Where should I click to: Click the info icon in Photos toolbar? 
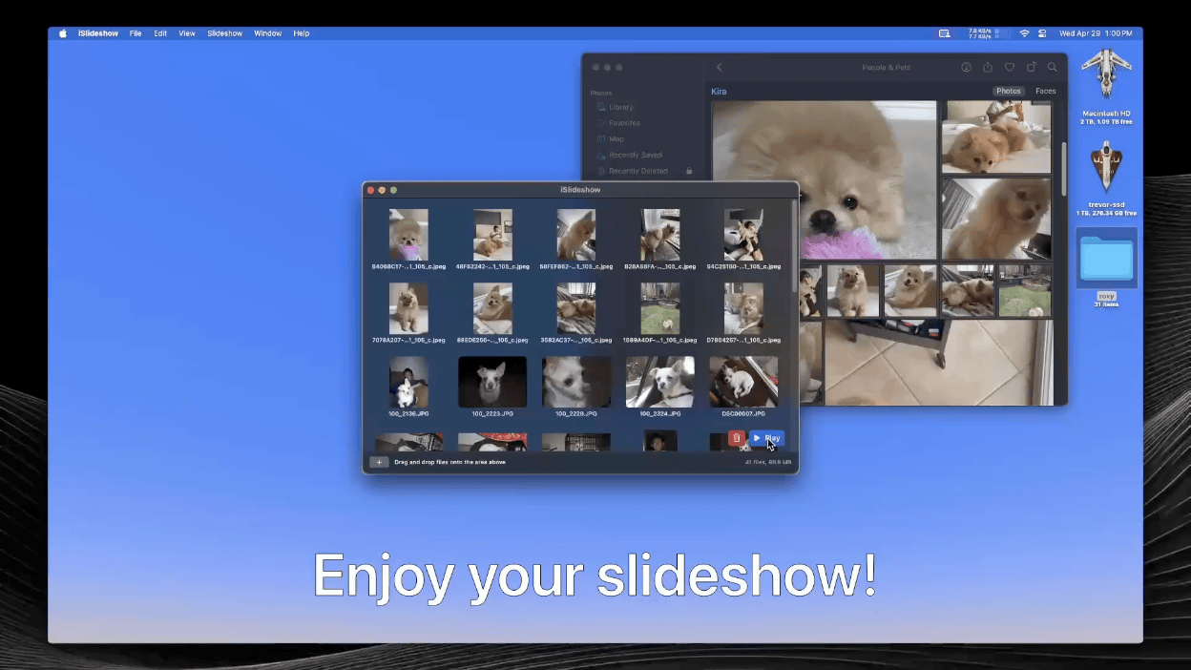click(966, 68)
